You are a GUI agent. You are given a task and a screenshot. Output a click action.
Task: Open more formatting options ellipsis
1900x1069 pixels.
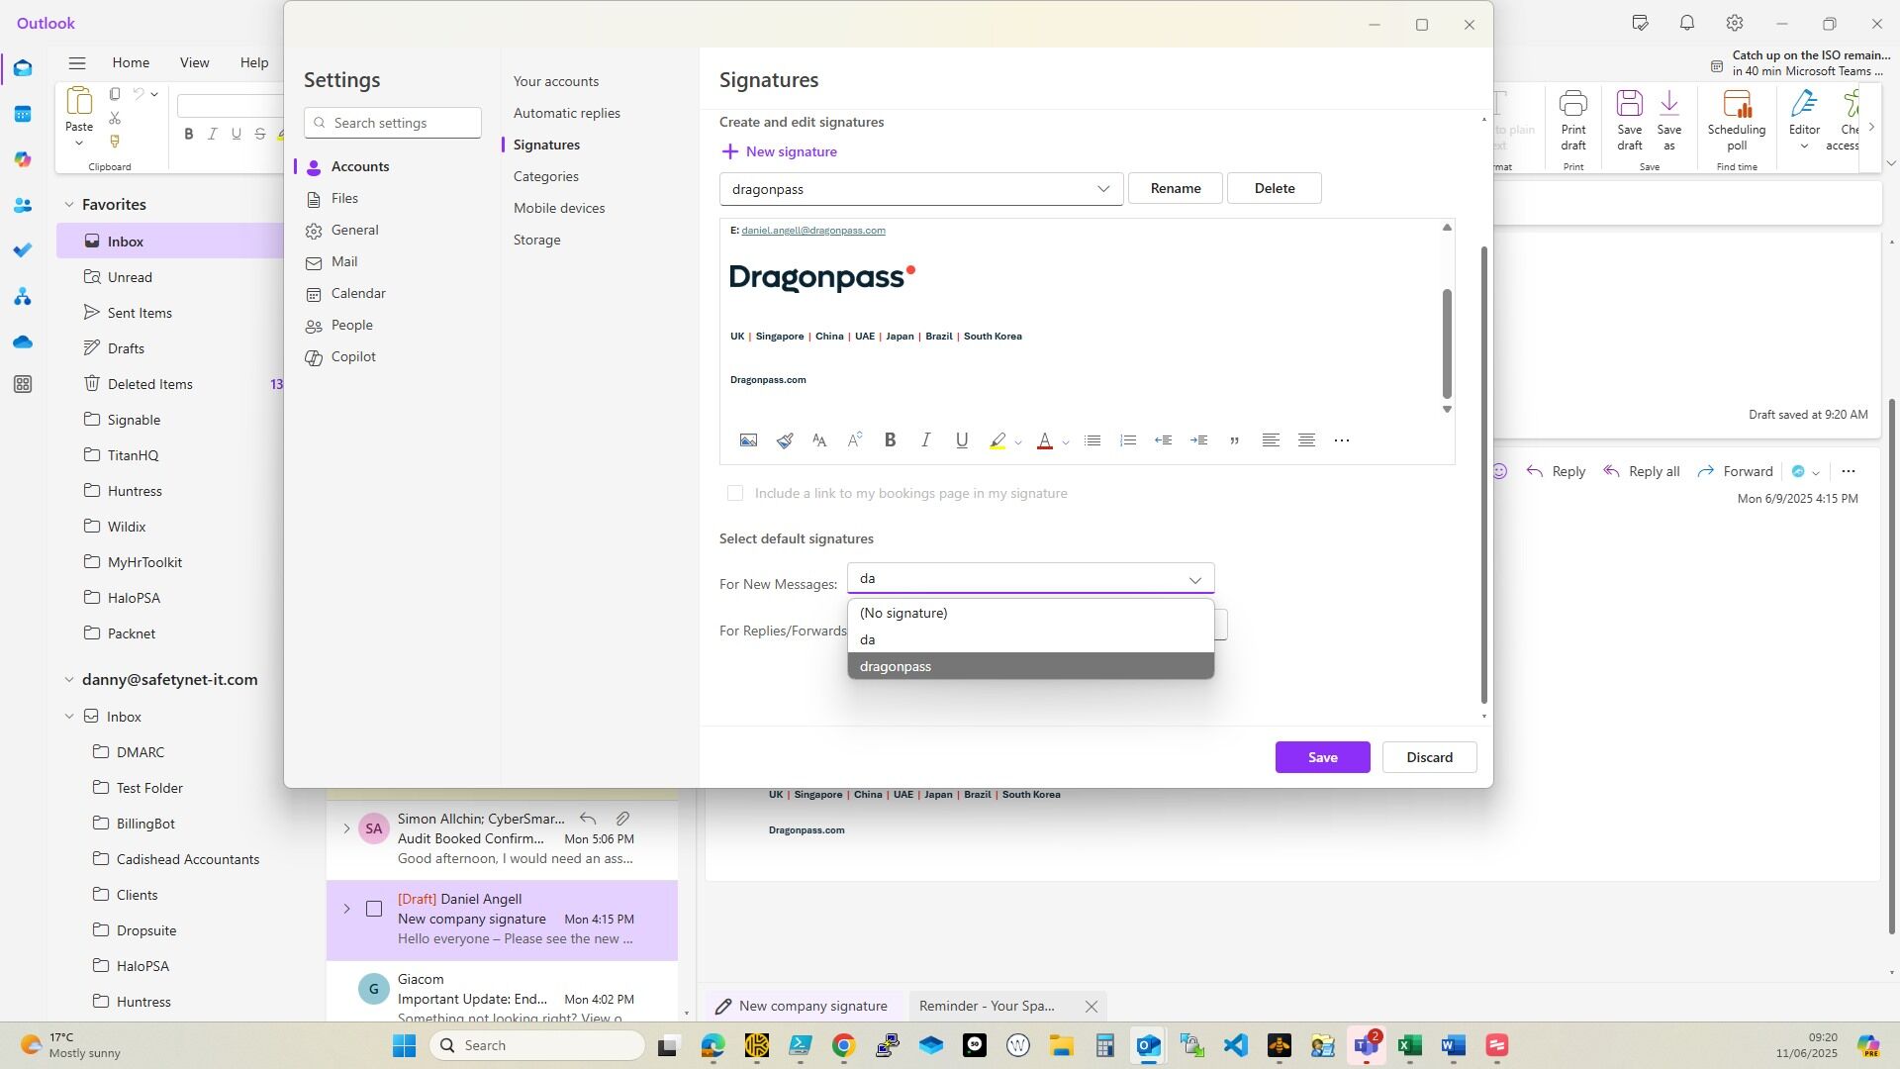tap(1341, 441)
